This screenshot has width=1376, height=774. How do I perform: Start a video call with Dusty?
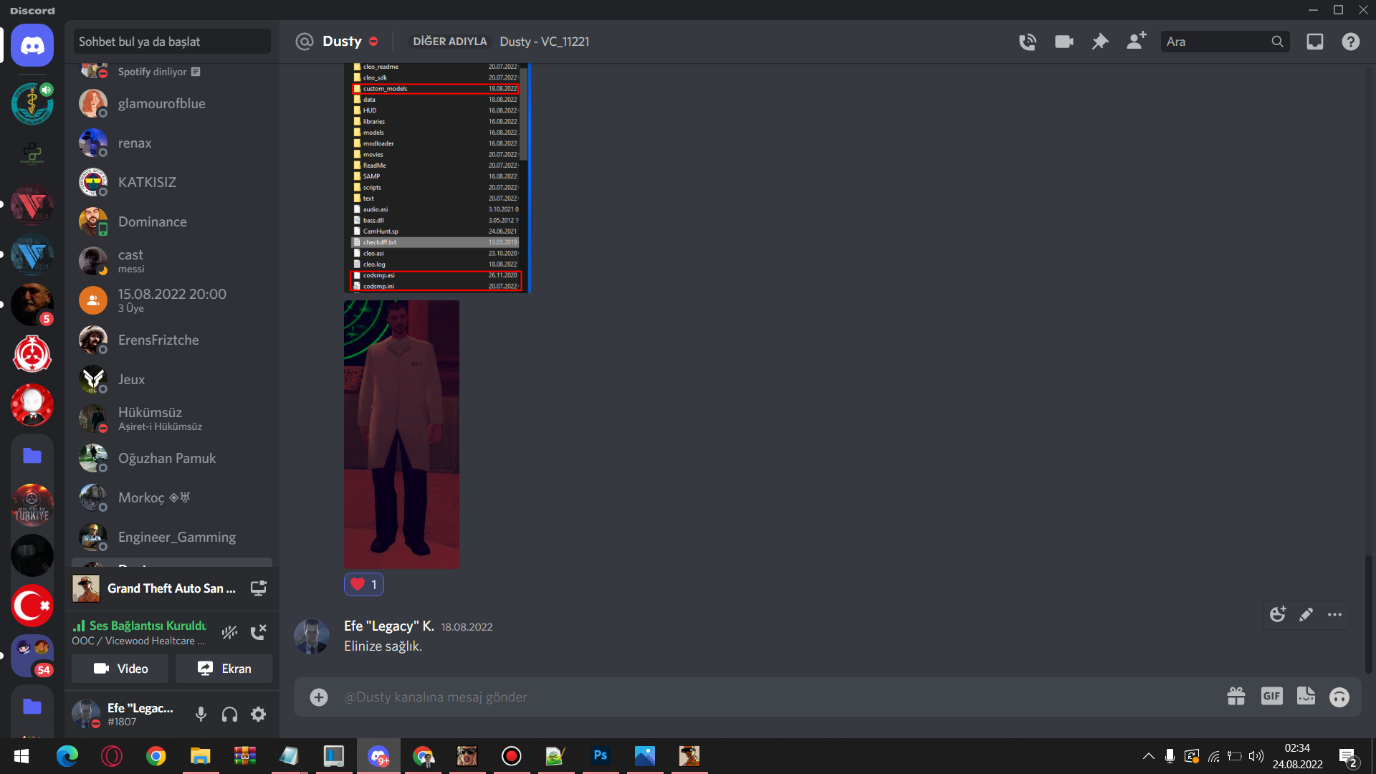(1064, 42)
